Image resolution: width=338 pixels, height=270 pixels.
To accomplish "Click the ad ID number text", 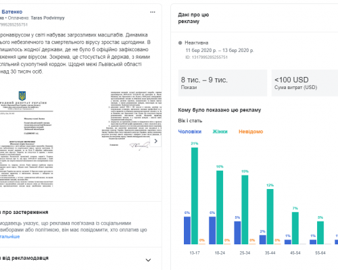I will tap(207, 57).
